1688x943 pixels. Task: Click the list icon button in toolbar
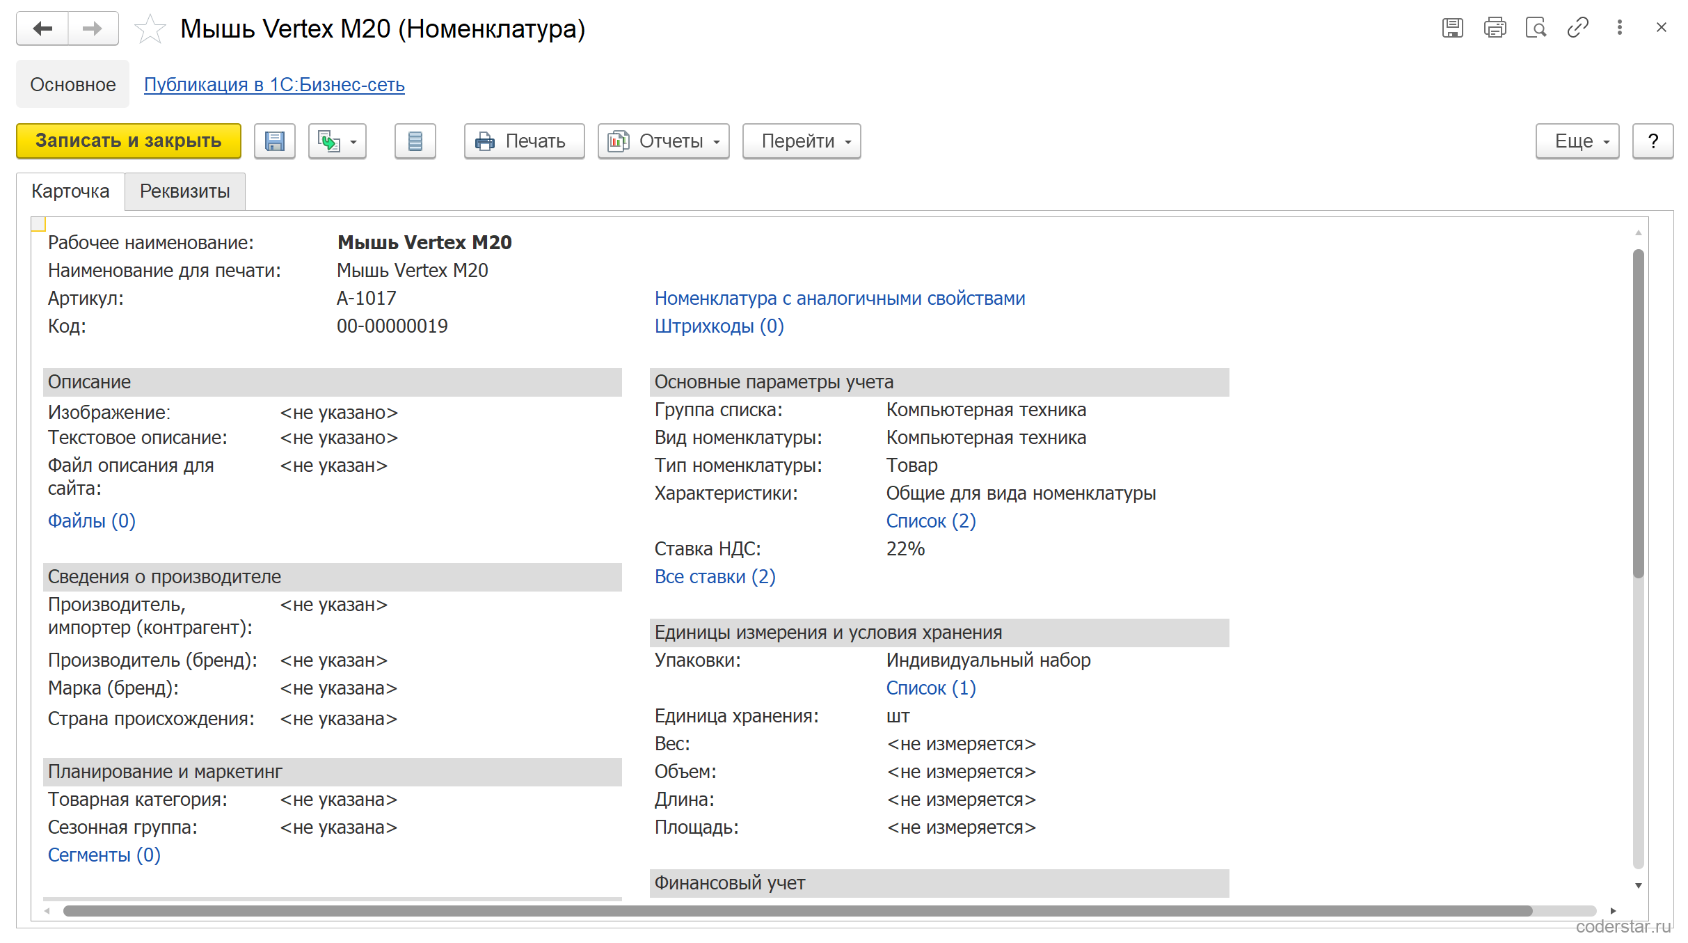point(415,141)
